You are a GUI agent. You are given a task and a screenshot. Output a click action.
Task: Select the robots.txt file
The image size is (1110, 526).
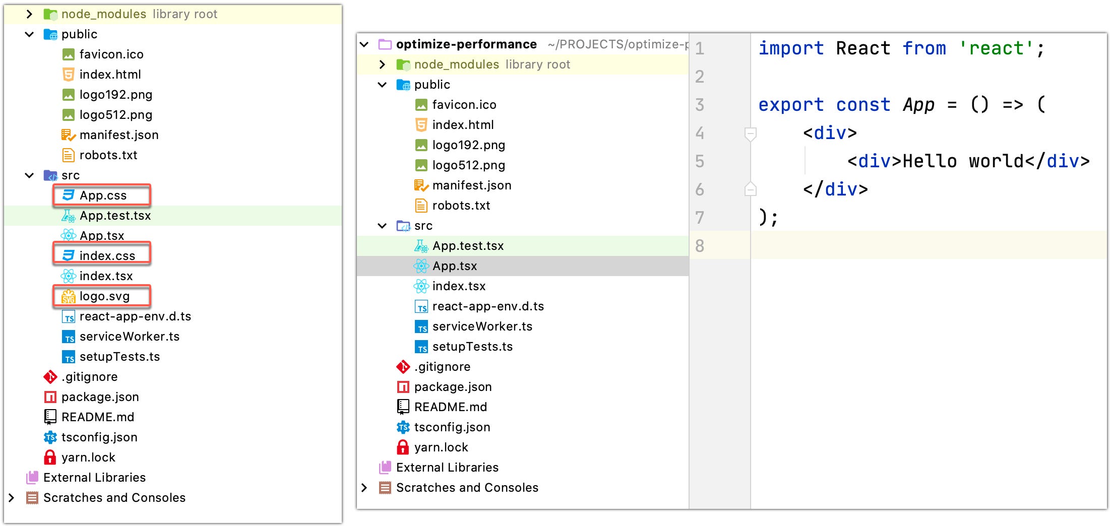[109, 155]
